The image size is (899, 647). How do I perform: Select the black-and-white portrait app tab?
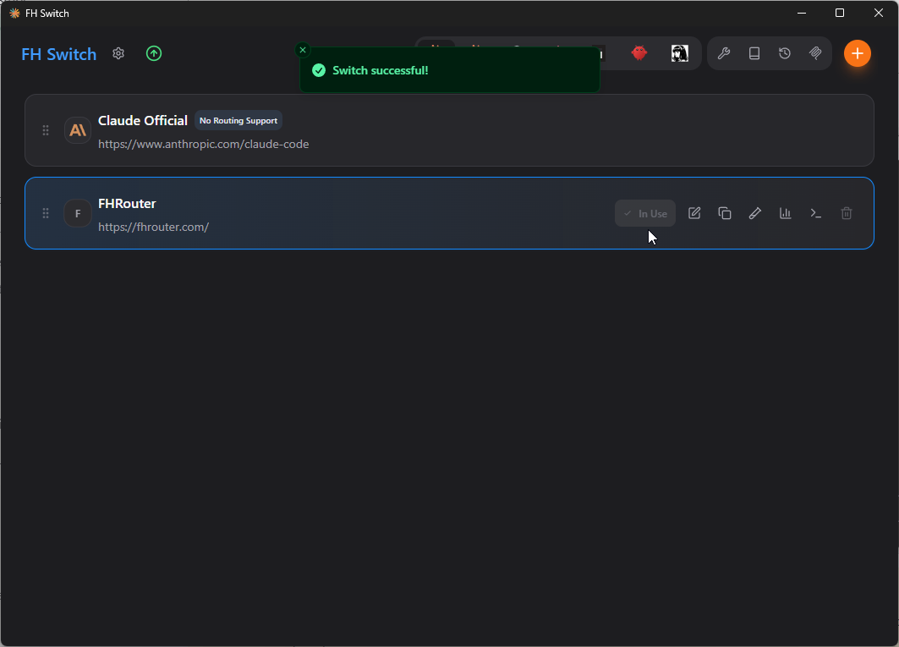[679, 53]
